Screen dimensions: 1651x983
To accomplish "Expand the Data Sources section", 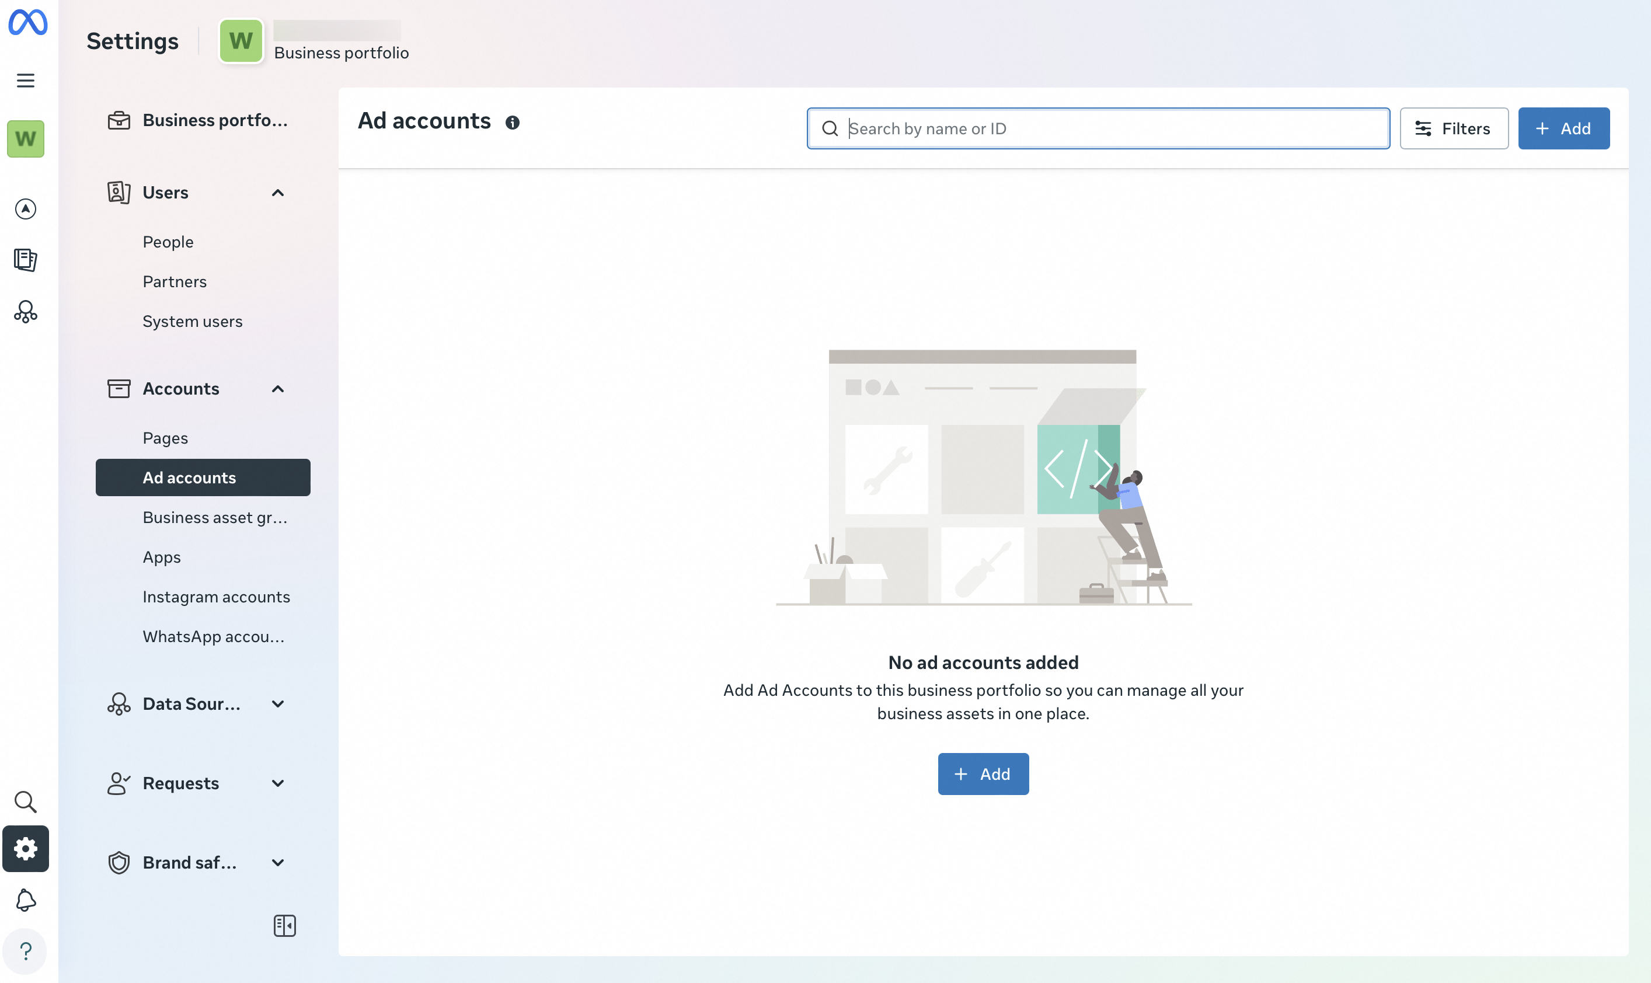I will [x=277, y=704].
